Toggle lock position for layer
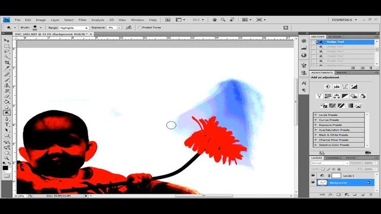The height and width of the screenshot is (214, 381). coord(333,169)
